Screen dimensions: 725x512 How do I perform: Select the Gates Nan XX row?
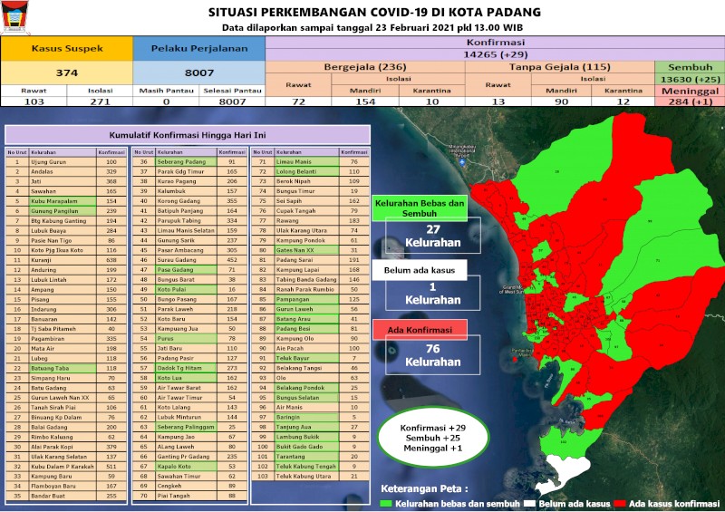310,250
